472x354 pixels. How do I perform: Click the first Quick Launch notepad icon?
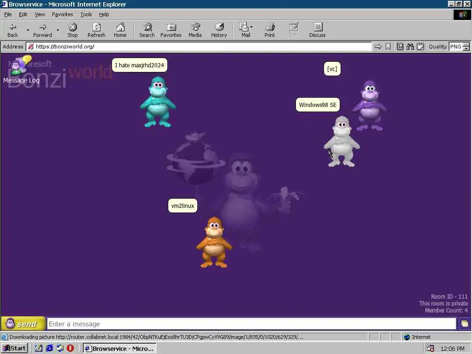[39, 348]
